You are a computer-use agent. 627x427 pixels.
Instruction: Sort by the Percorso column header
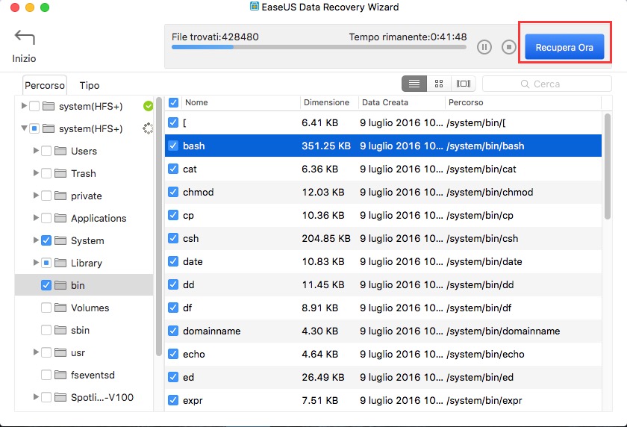(x=523, y=103)
